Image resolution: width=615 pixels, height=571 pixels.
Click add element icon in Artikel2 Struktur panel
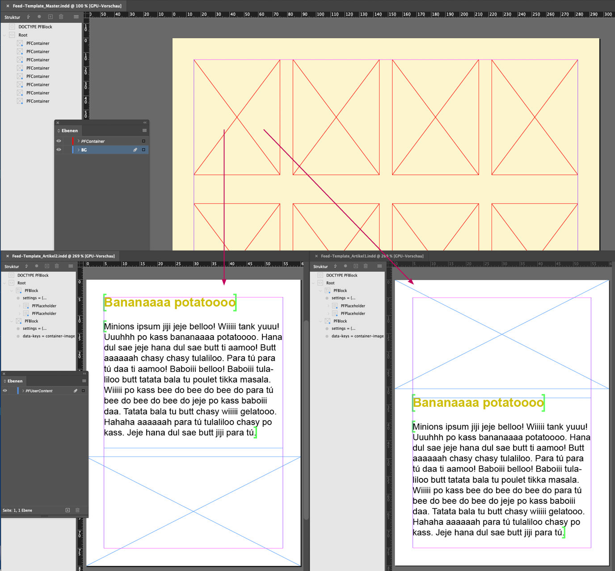[x=47, y=266]
